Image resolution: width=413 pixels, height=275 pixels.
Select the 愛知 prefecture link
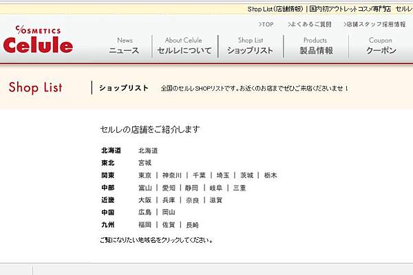point(169,188)
